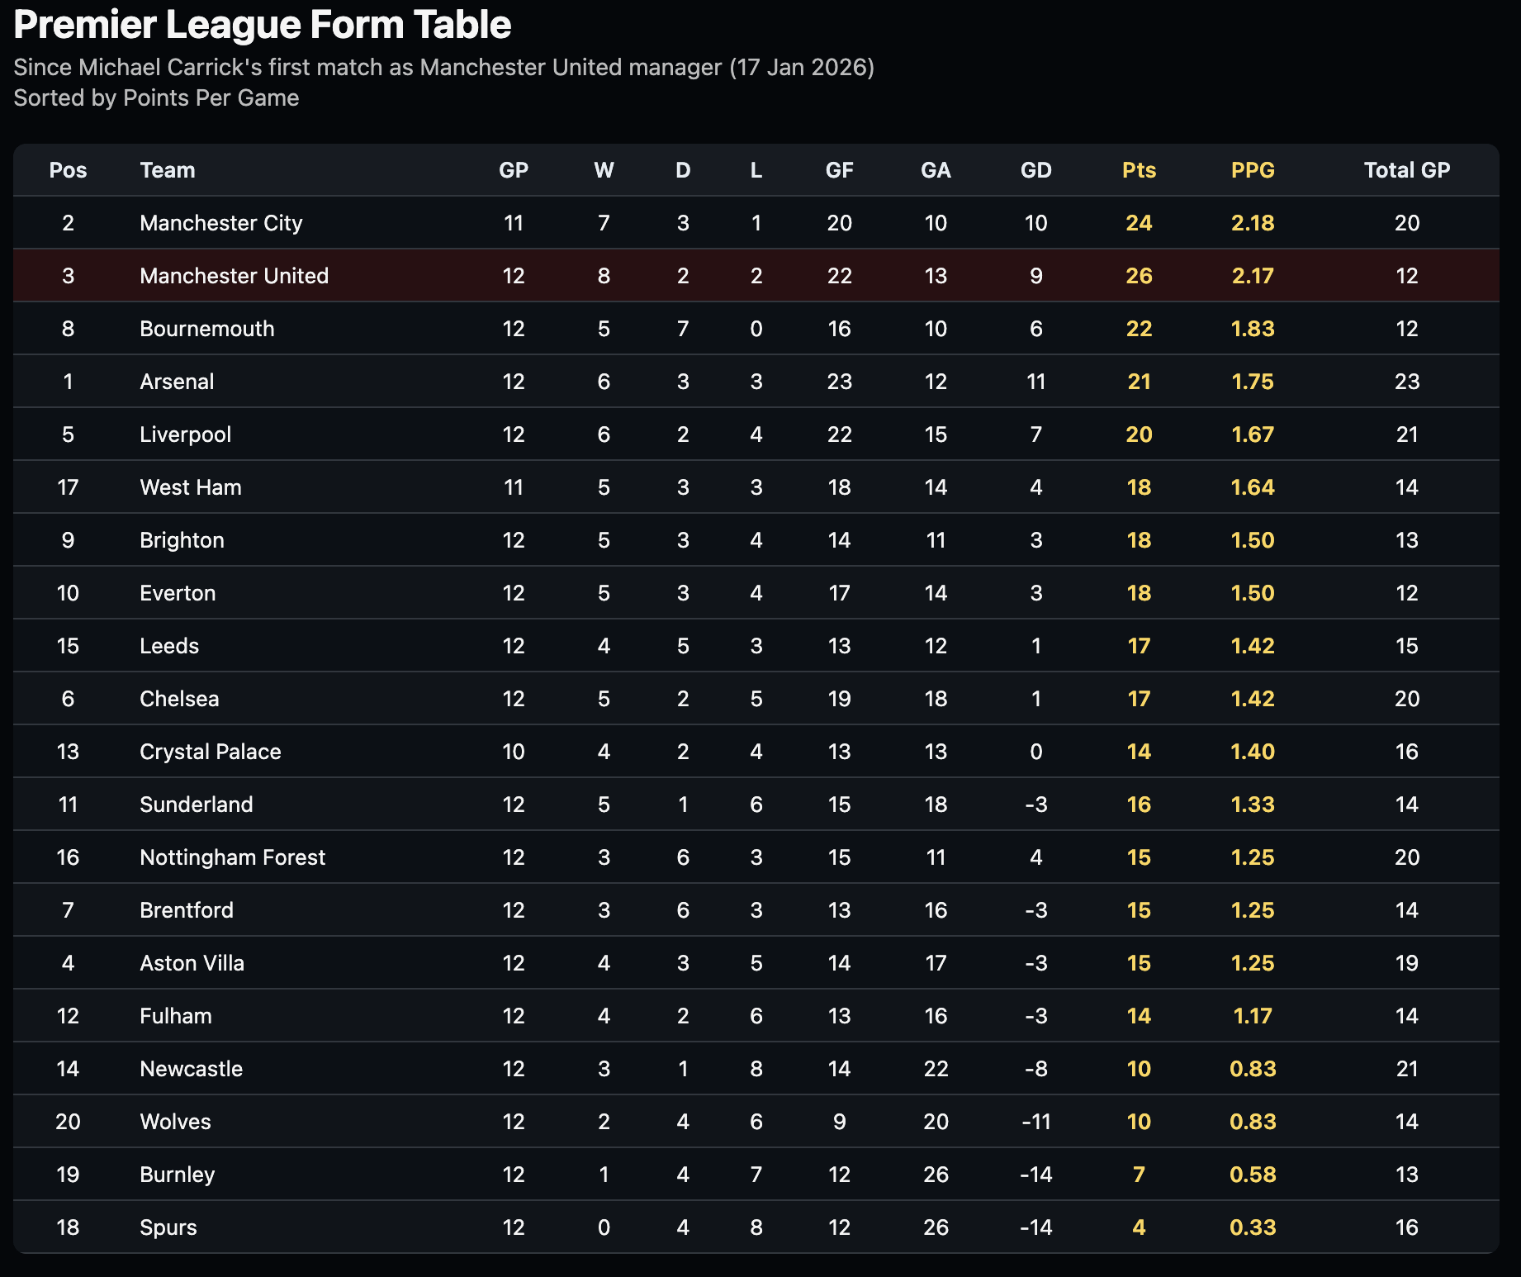Click the Spurs team name

coord(168,1227)
